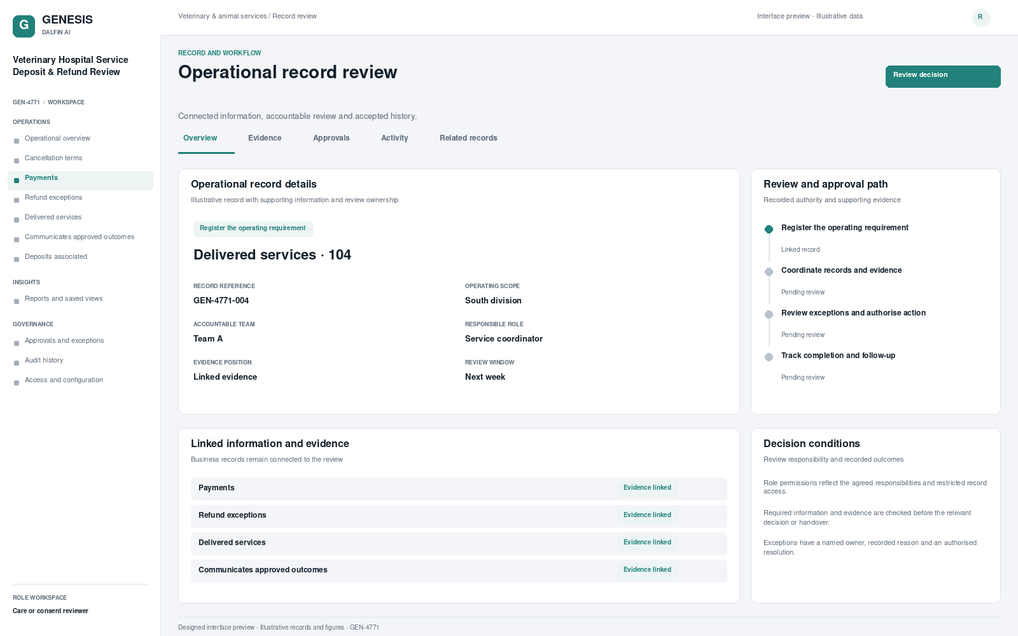
Task: Open Operational overview in sidebar
Action: [80, 139]
